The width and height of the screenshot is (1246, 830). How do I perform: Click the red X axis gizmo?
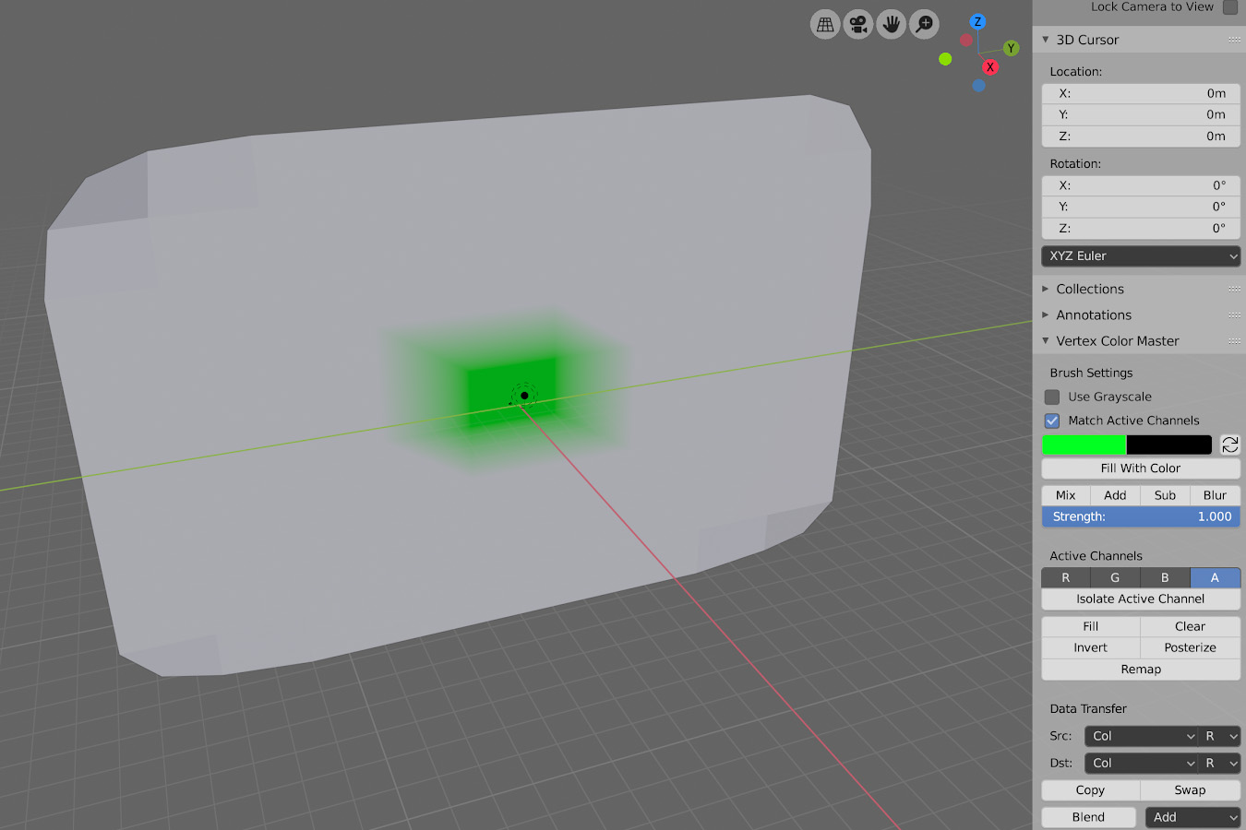(x=989, y=67)
